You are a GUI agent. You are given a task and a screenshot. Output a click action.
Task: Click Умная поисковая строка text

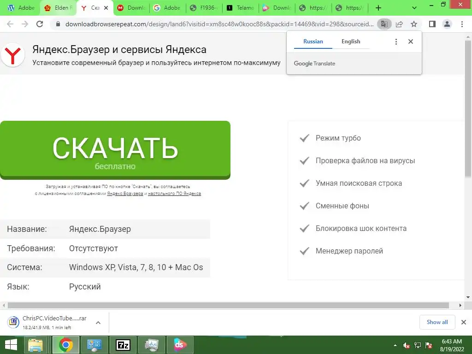[359, 183]
